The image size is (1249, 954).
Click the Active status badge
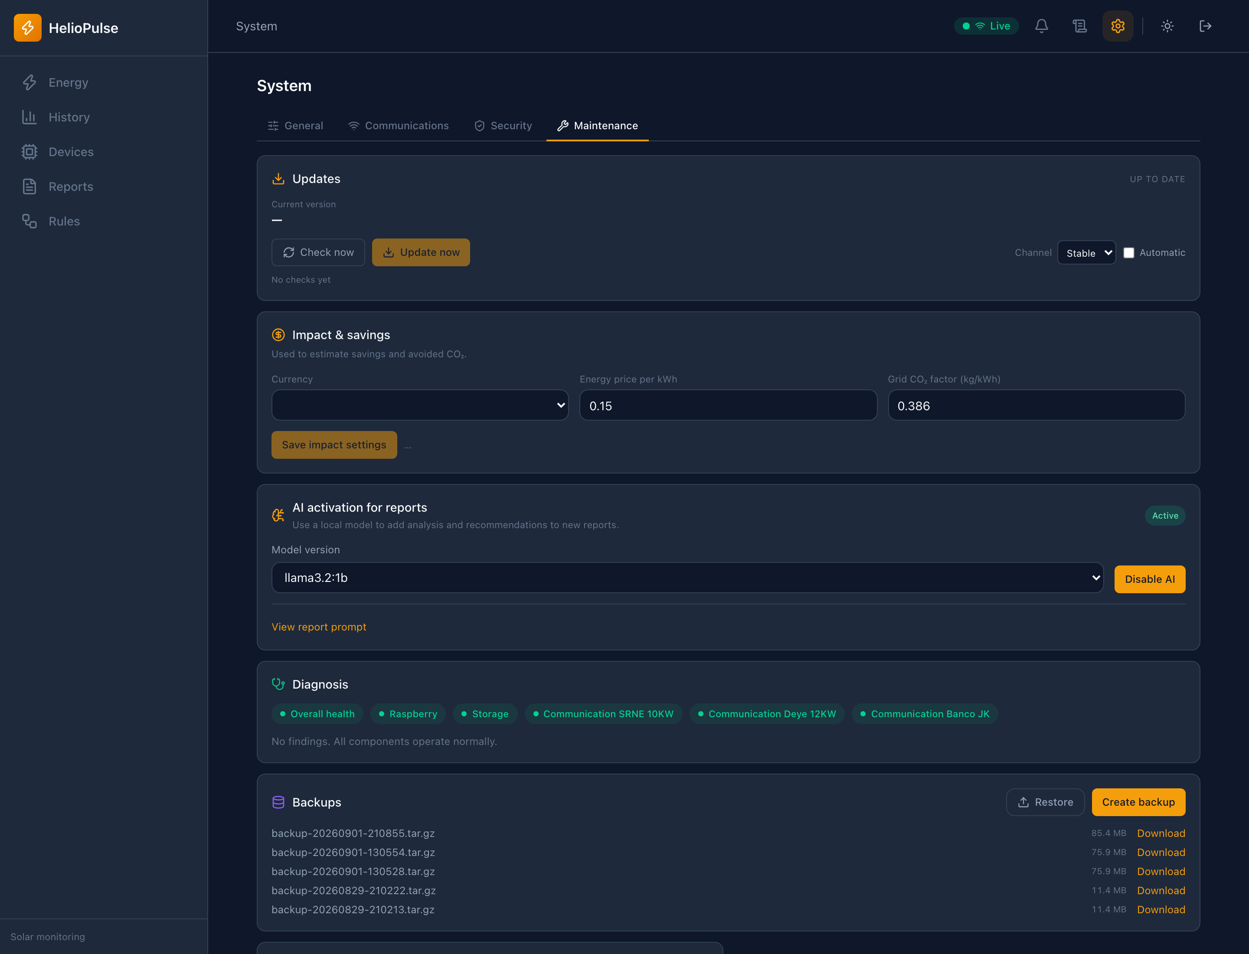point(1165,516)
